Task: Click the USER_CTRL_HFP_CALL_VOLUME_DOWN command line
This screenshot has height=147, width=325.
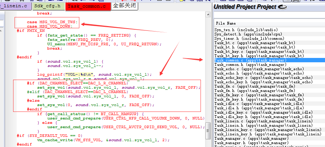Action: tap(126, 118)
